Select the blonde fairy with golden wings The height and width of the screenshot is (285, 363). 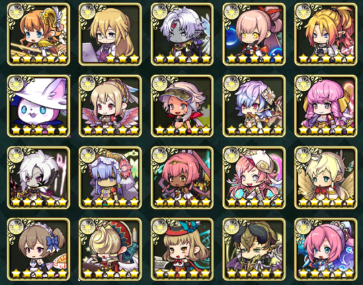coord(326,178)
